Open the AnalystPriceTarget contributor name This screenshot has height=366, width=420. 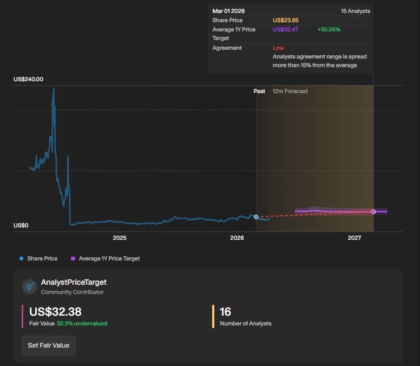pyautogui.click(x=74, y=283)
